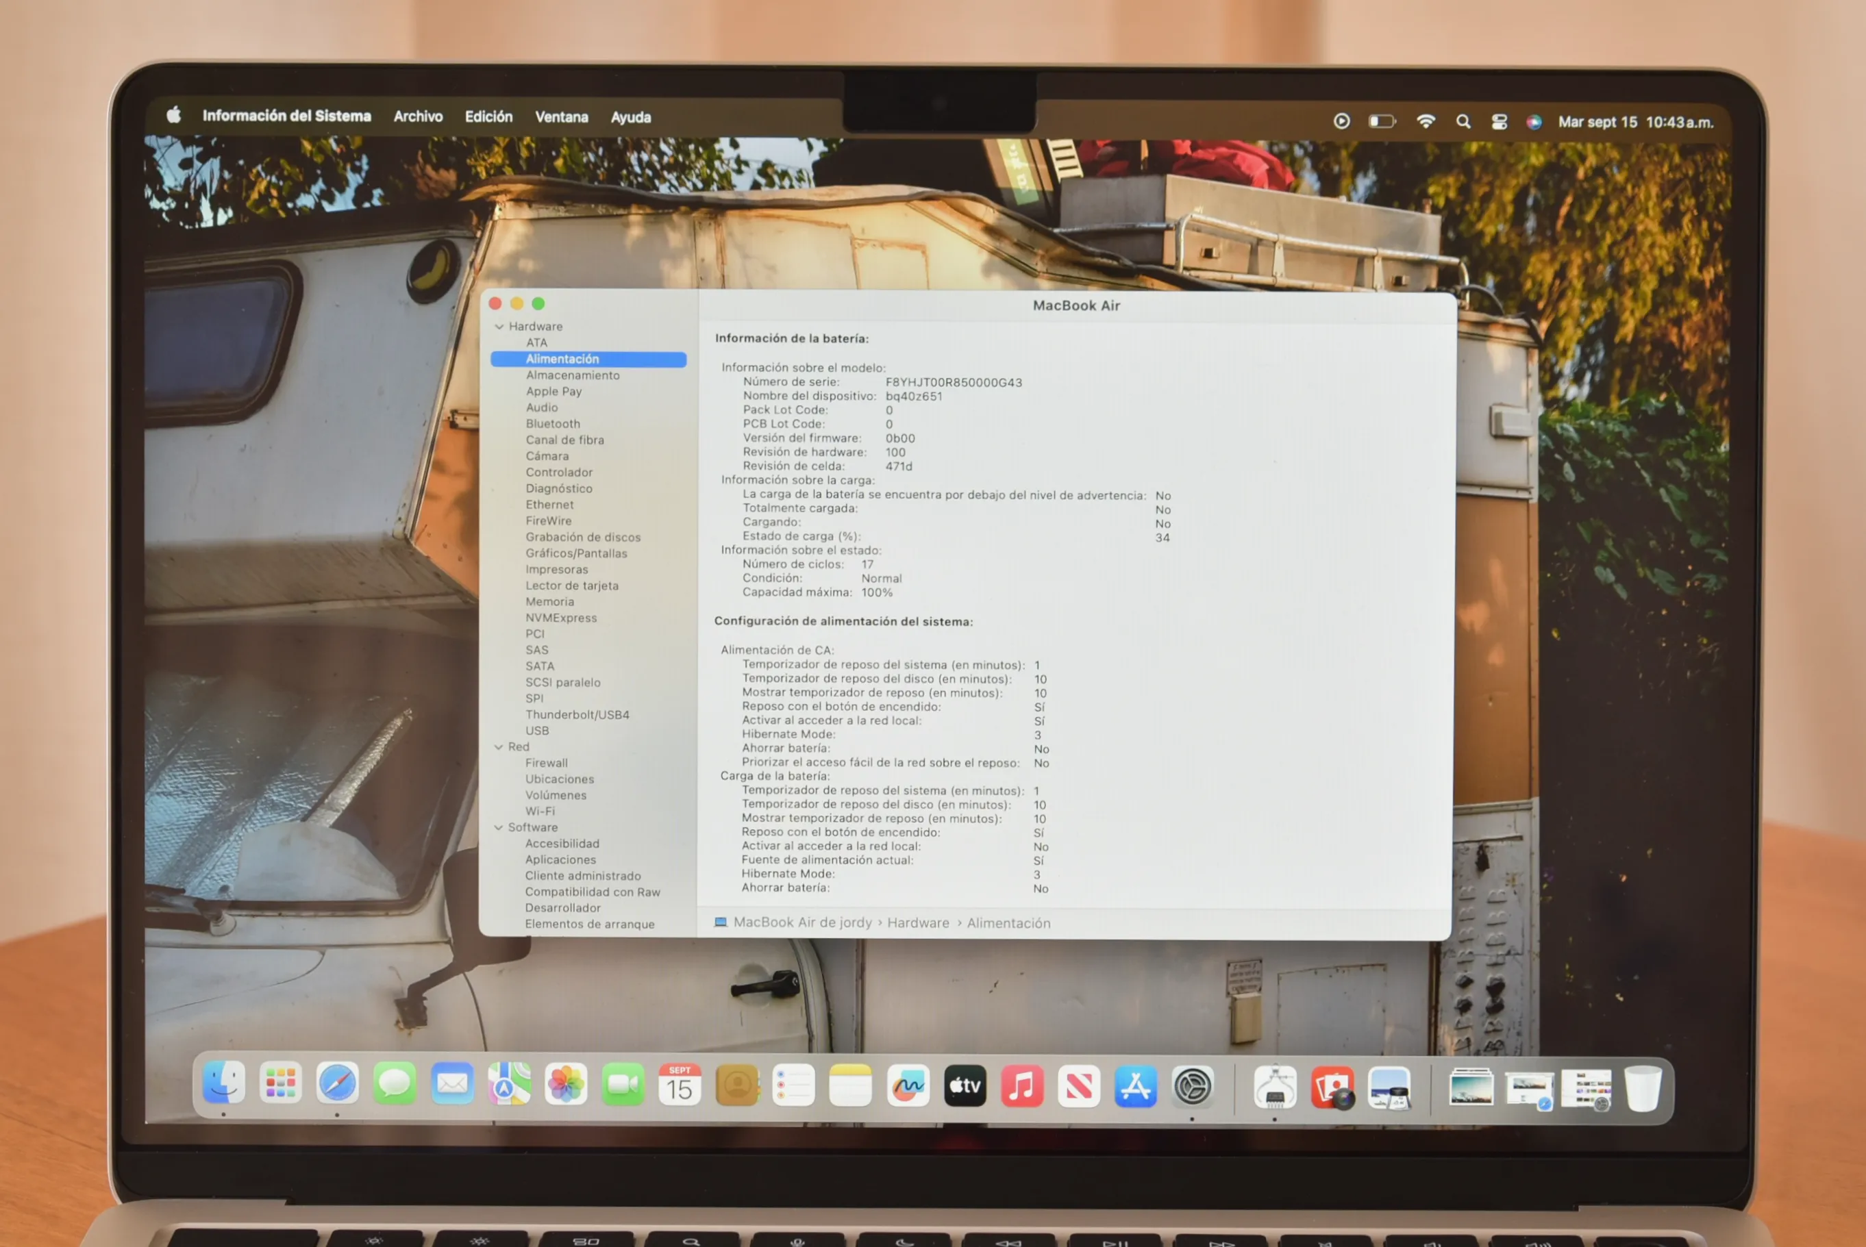Viewport: 1866px width, 1247px height.
Task: Launch FaceTime from the Dock
Action: [623, 1085]
